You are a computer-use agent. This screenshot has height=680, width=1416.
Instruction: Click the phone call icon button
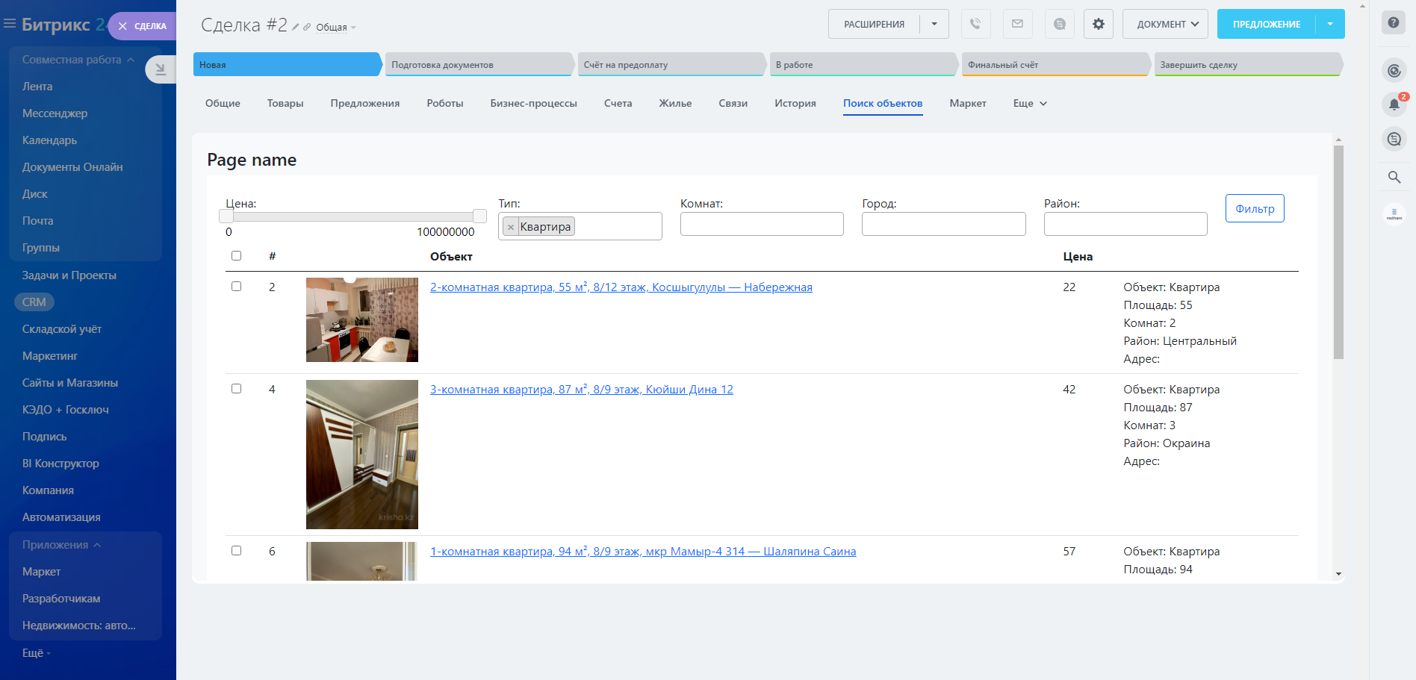pos(975,24)
